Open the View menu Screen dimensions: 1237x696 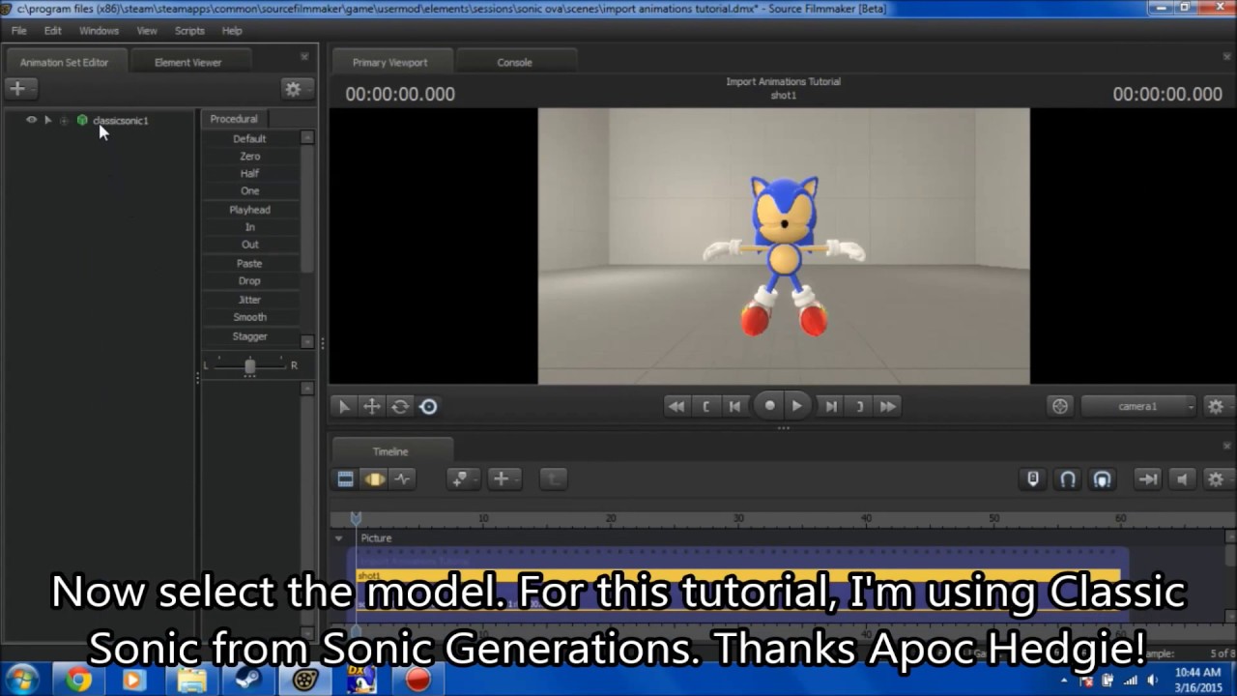click(x=147, y=31)
